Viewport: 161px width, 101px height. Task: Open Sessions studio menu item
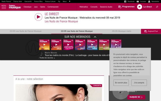tap(106, 7)
